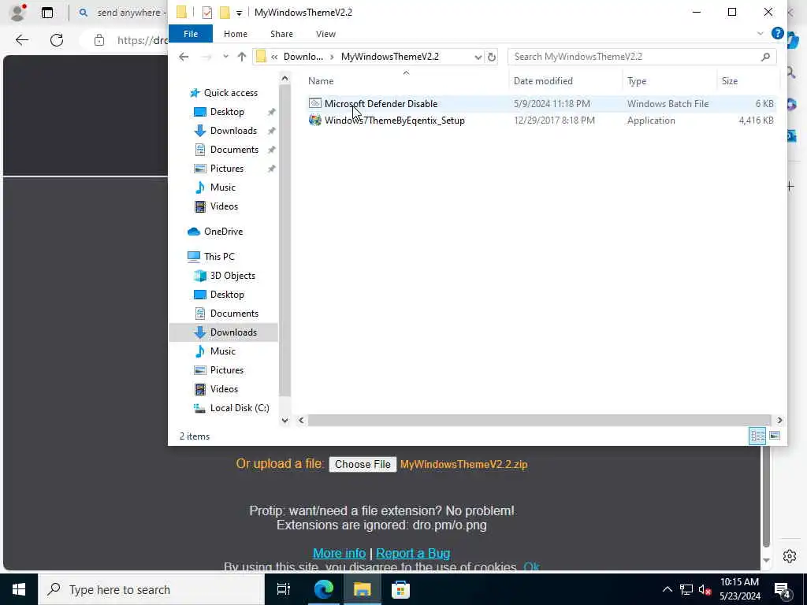Open Explorer Help question mark icon
Screen dimensions: 807x605
pyautogui.click(x=777, y=33)
